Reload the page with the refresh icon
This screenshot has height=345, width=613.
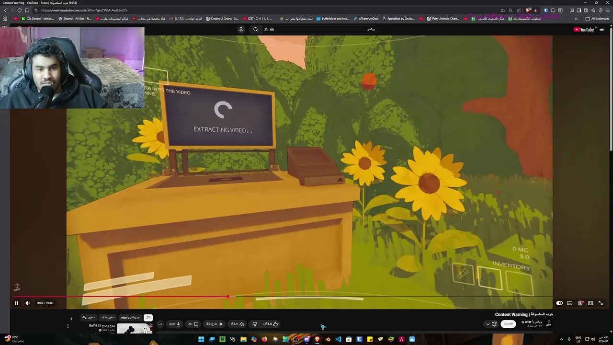click(19, 10)
